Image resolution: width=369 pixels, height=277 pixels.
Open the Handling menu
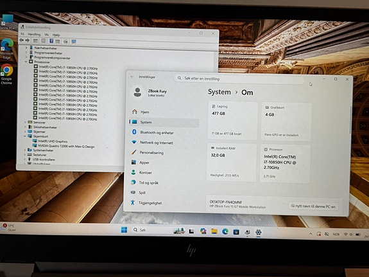pos(34,35)
